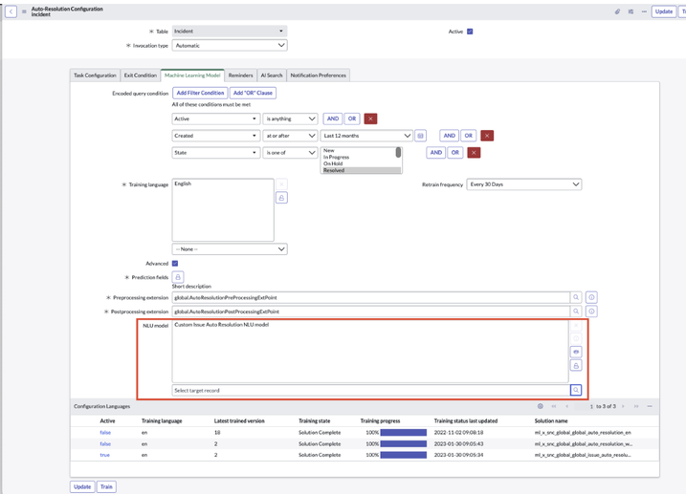Open the 'true' Active link row
This screenshot has width=686, height=494.
pos(104,455)
